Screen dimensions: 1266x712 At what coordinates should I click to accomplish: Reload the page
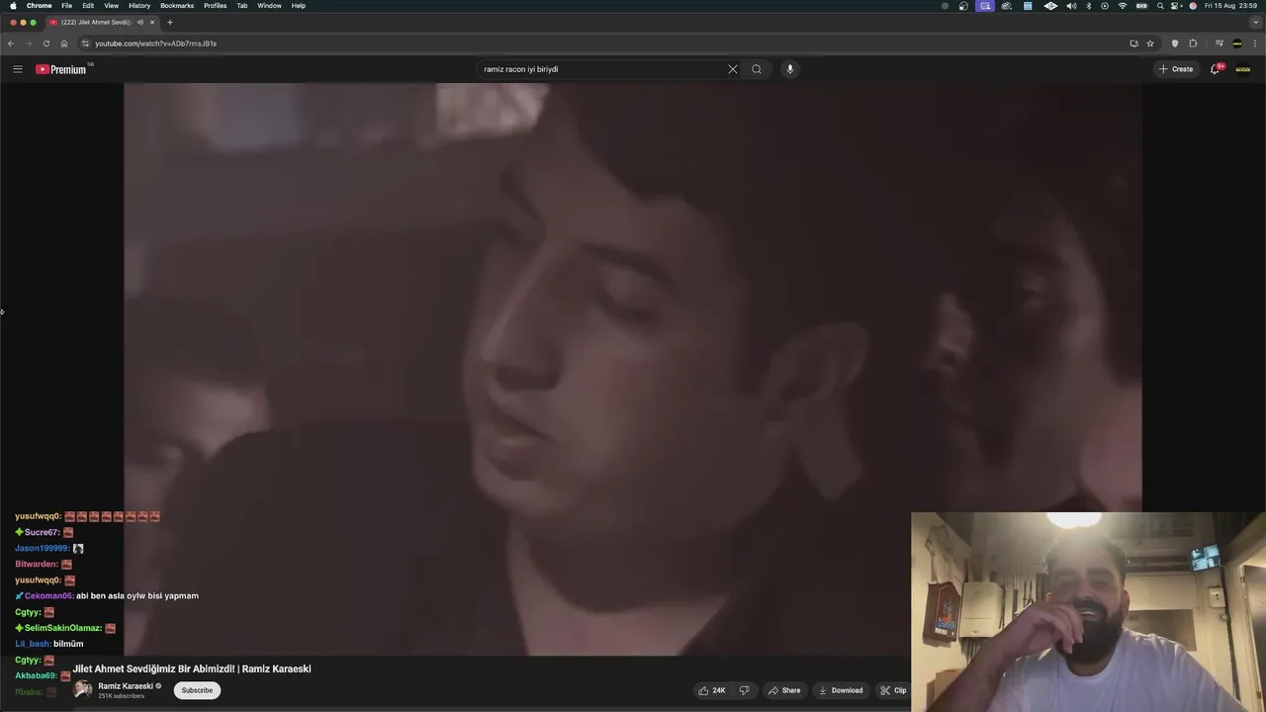click(x=45, y=44)
